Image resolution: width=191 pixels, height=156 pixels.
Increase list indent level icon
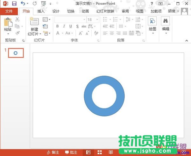coord(112,26)
